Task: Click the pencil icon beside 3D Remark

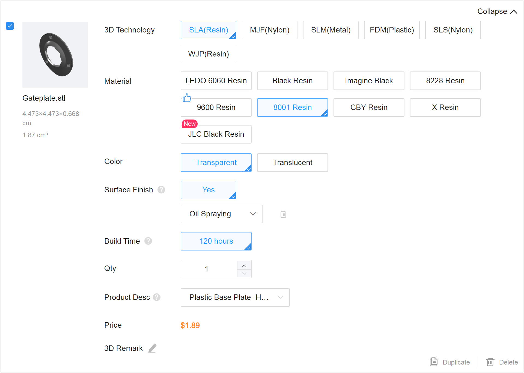Action: point(152,348)
